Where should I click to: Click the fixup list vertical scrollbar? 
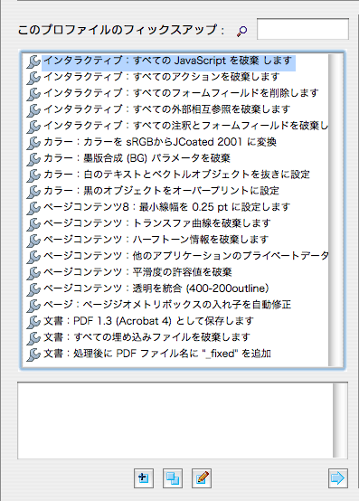(x=335, y=210)
